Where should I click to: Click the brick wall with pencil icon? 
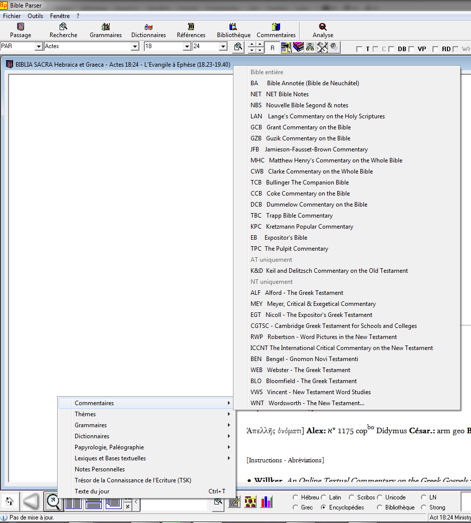tap(234, 501)
